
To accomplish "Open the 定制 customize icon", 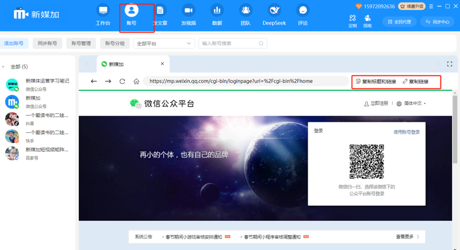I will coord(352,18).
